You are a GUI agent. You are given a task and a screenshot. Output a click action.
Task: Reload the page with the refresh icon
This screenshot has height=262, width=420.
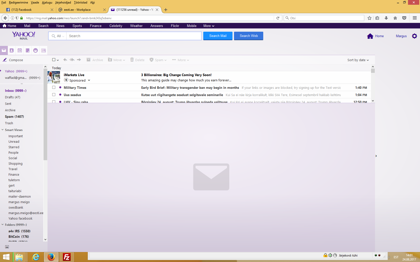(x=278, y=18)
